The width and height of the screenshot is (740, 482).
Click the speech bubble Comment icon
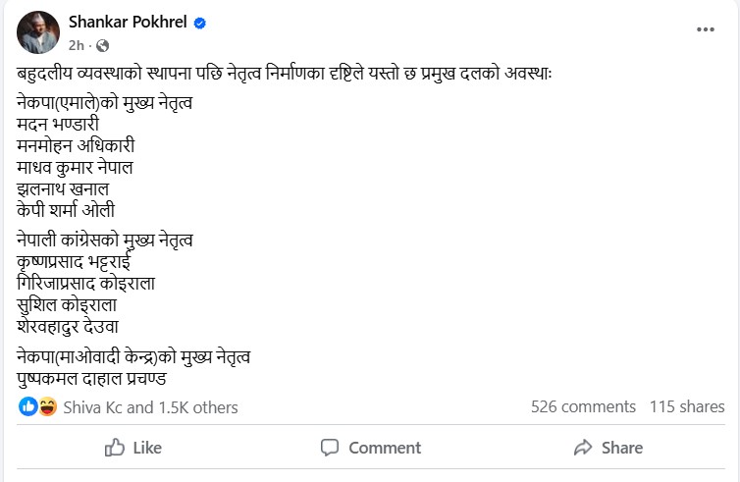330,448
